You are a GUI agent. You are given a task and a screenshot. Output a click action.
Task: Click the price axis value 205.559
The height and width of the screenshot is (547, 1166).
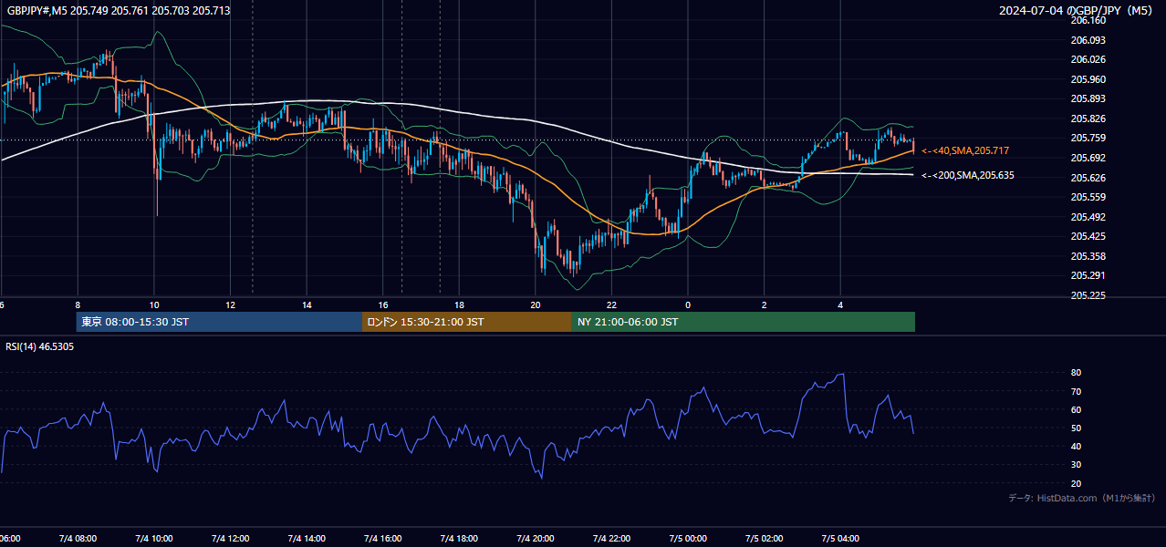1088,197
